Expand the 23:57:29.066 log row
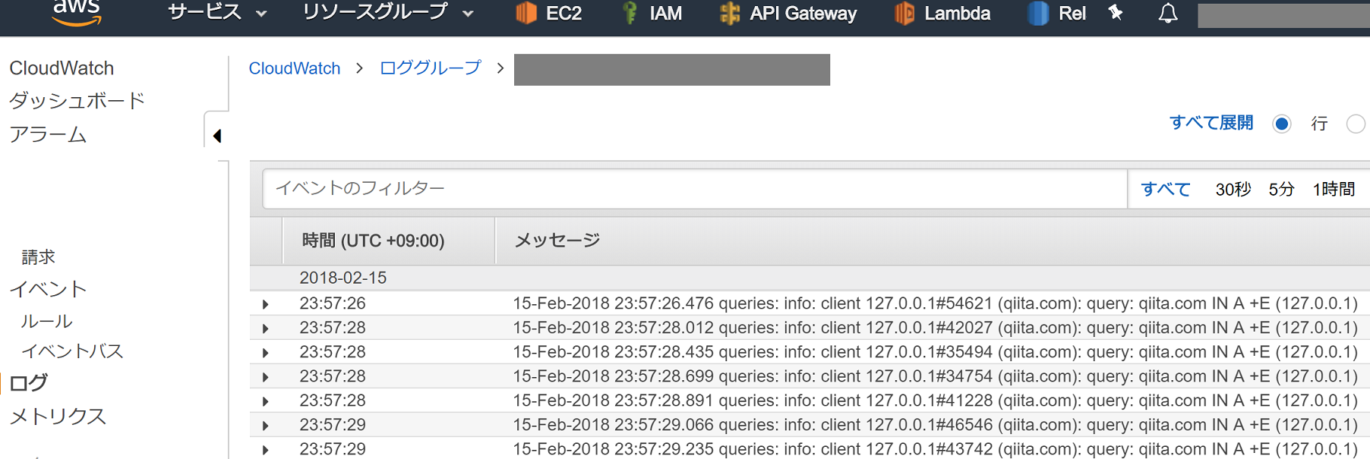Image resolution: width=1370 pixels, height=459 pixels. point(266,426)
